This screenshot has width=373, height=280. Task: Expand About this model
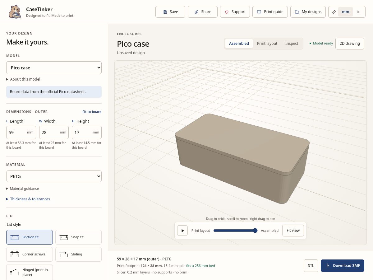click(23, 79)
